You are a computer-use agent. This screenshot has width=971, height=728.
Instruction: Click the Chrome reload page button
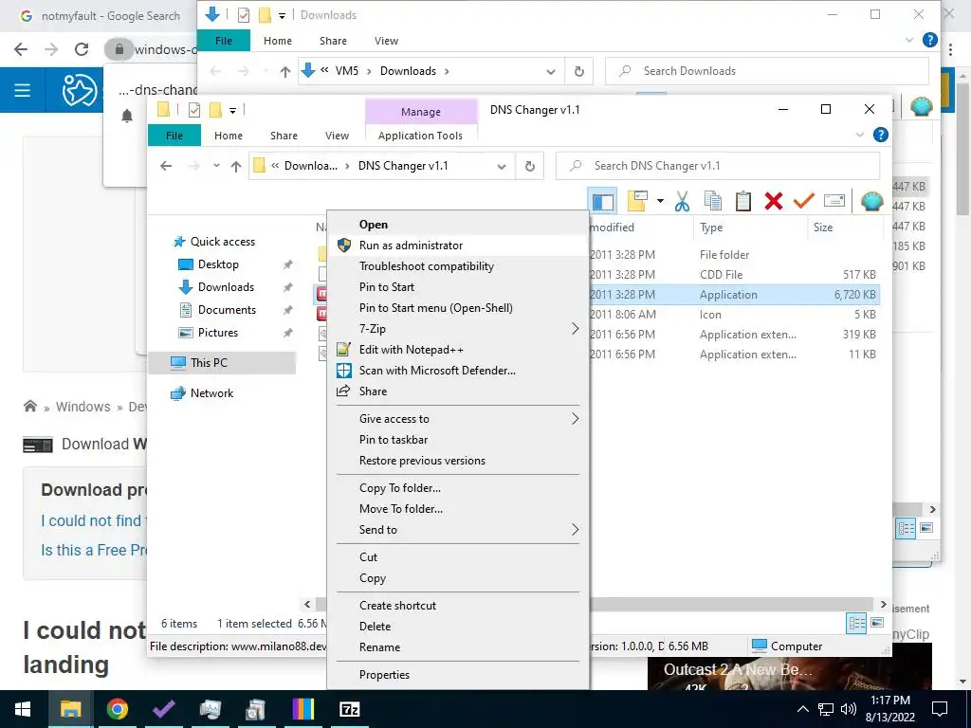click(x=82, y=49)
